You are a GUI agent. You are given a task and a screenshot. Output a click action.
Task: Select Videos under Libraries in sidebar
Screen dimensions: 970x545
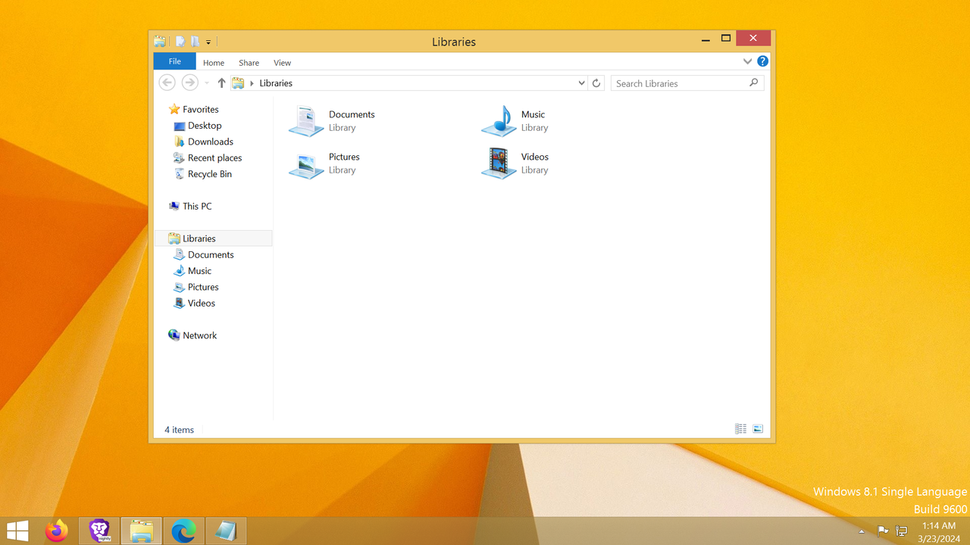coord(195,303)
